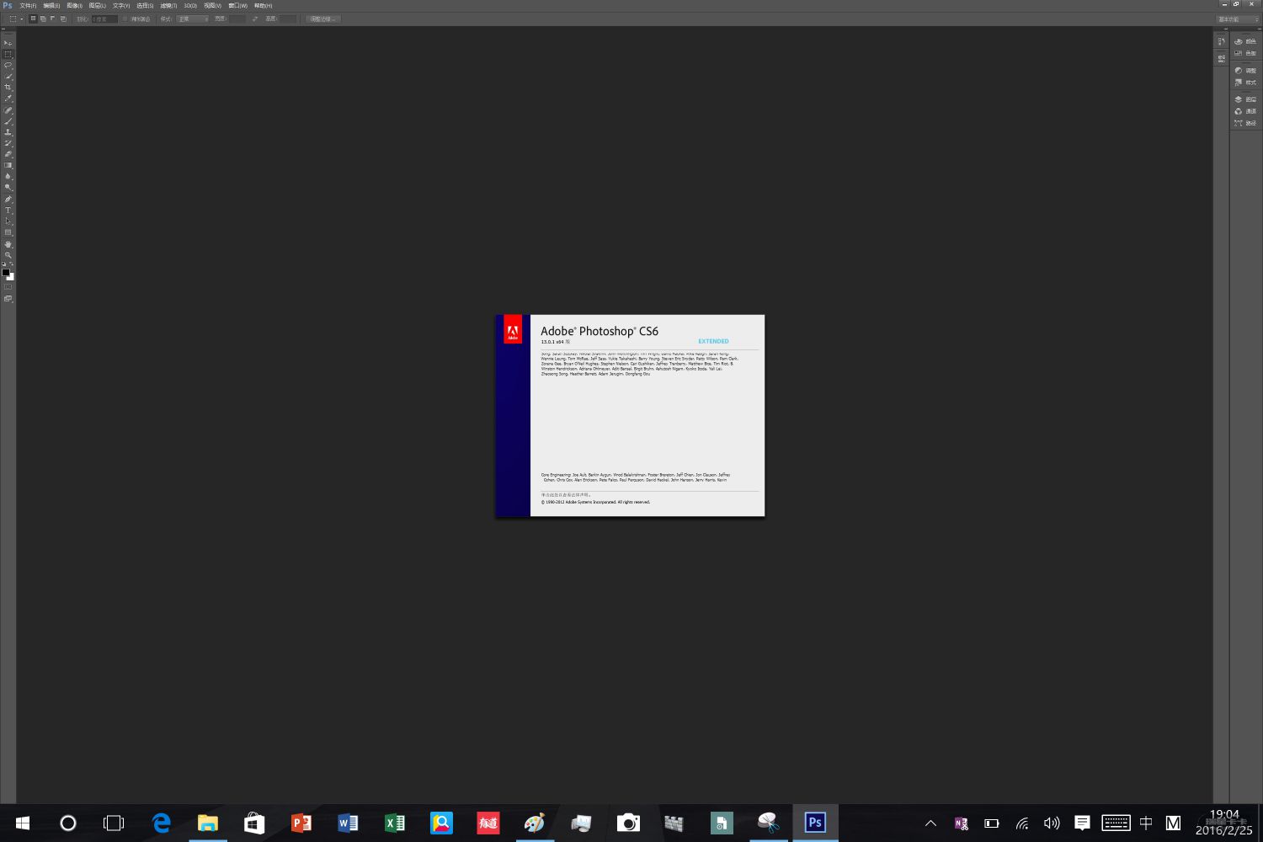1263x842 pixels.
Task: Open the 滤镜(T) menu
Action: click(168, 6)
